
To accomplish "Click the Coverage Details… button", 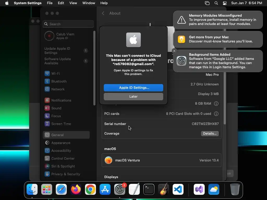I will point(210,134).
